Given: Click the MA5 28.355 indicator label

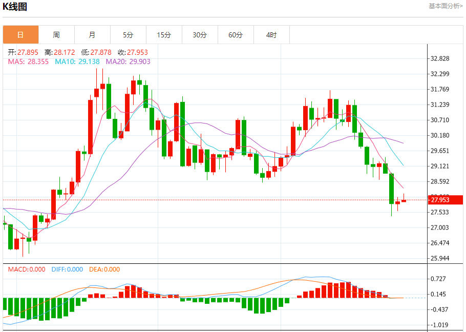Looking at the screenshot, I should 28,61.
